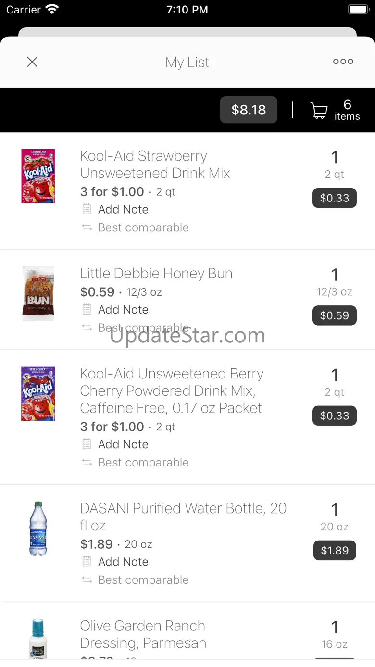Change quantity 1 of Kool-Aid Strawberry
Image resolution: width=375 pixels, height=667 pixels.
click(335, 157)
